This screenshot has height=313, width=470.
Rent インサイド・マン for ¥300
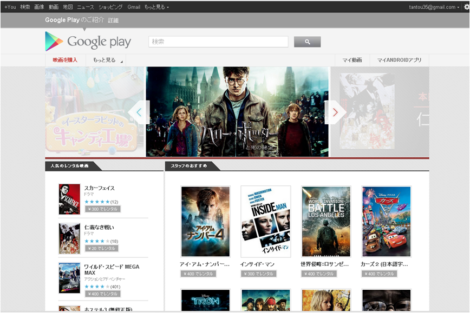tap(259, 274)
